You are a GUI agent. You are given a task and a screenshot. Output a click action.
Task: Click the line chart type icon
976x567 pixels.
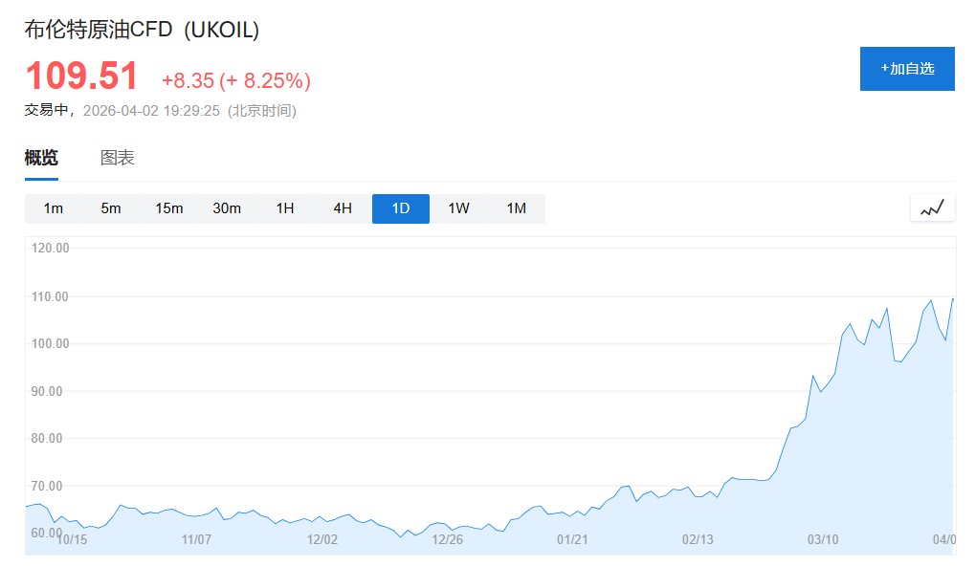click(x=932, y=207)
